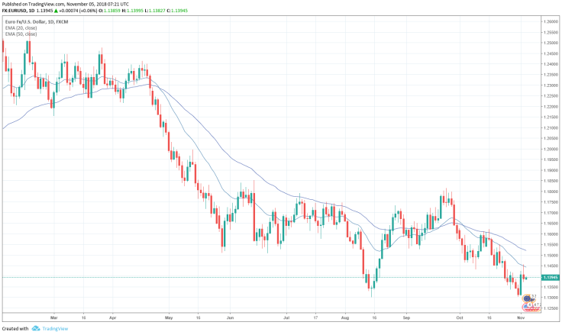Image resolution: width=562 pixels, height=335 pixels.
Task: Click the 1.26000 price axis label
Action: click(551, 22)
